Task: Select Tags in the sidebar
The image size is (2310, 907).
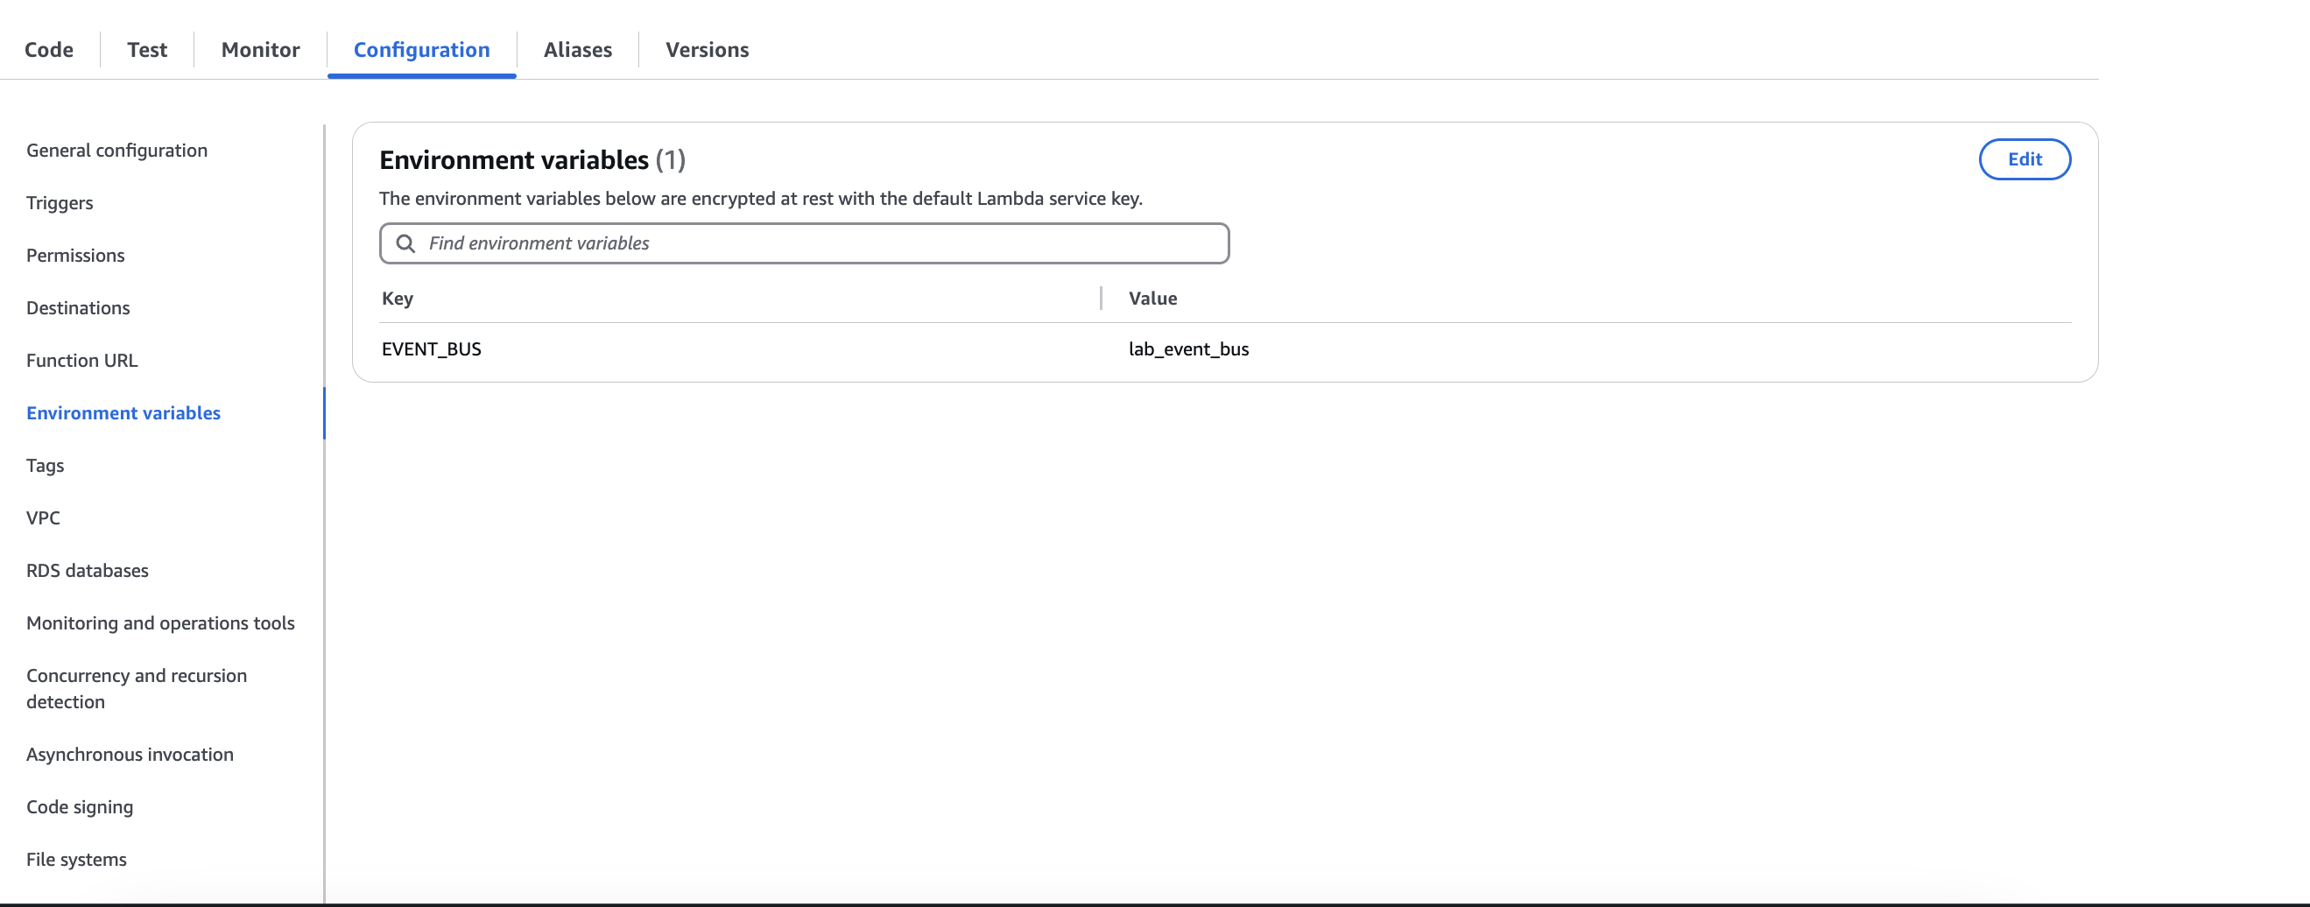Action: tap(45, 466)
